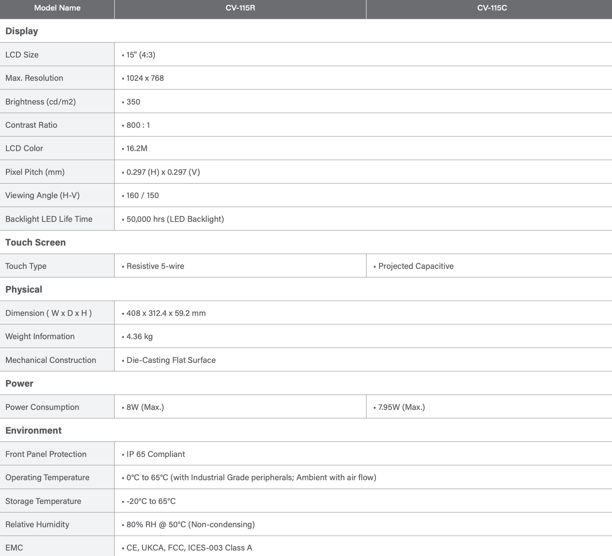
Task: Click the Environment section heading
Action: (33, 430)
